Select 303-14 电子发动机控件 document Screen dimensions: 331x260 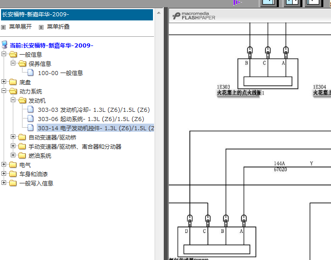pyautogui.click(x=96, y=128)
